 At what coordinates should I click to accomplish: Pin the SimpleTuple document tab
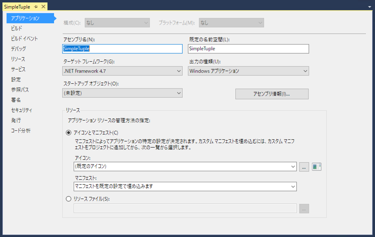[36, 7]
